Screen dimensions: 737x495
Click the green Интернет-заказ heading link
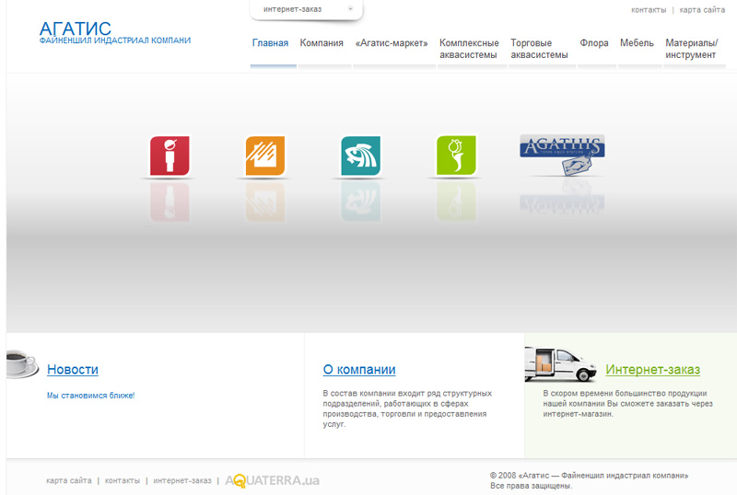(x=652, y=370)
